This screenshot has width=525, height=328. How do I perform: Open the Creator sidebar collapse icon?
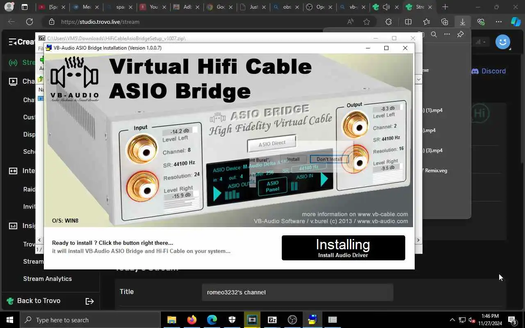coord(13,42)
